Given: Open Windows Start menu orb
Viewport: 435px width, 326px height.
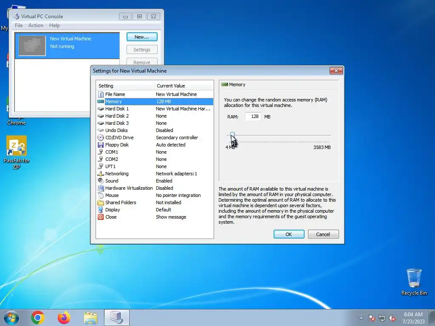Looking at the screenshot, I should [11, 318].
